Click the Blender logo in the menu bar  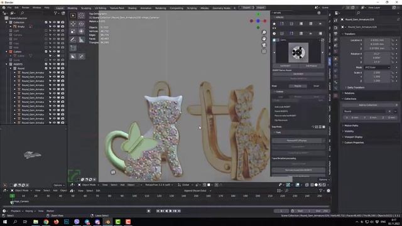(4, 8)
